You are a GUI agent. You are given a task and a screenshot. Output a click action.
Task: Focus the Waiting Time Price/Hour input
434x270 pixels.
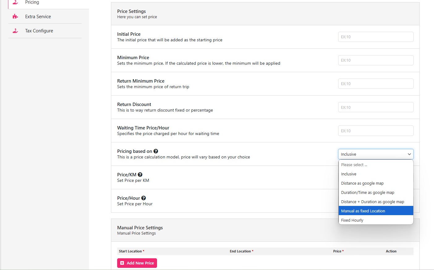click(x=376, y=131)
